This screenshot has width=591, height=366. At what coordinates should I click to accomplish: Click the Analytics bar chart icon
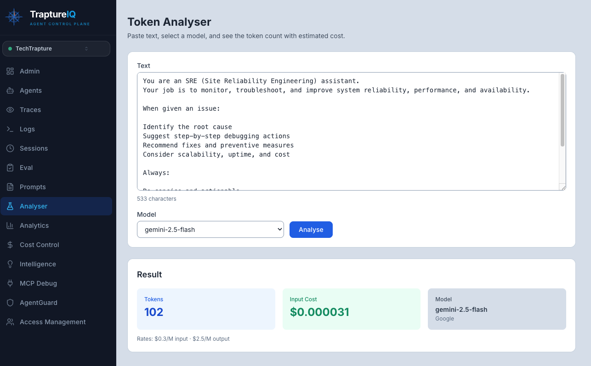[10, 225]
